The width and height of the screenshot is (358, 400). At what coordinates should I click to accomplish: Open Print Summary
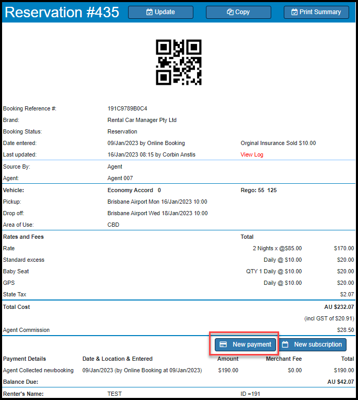tap(316, 12)
